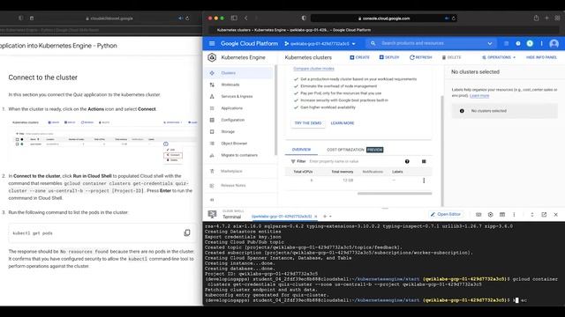This screenshot has width=565, height=317.
Task: Open the cluster row three-dot actions menu
Action: [x=424, y=181]
